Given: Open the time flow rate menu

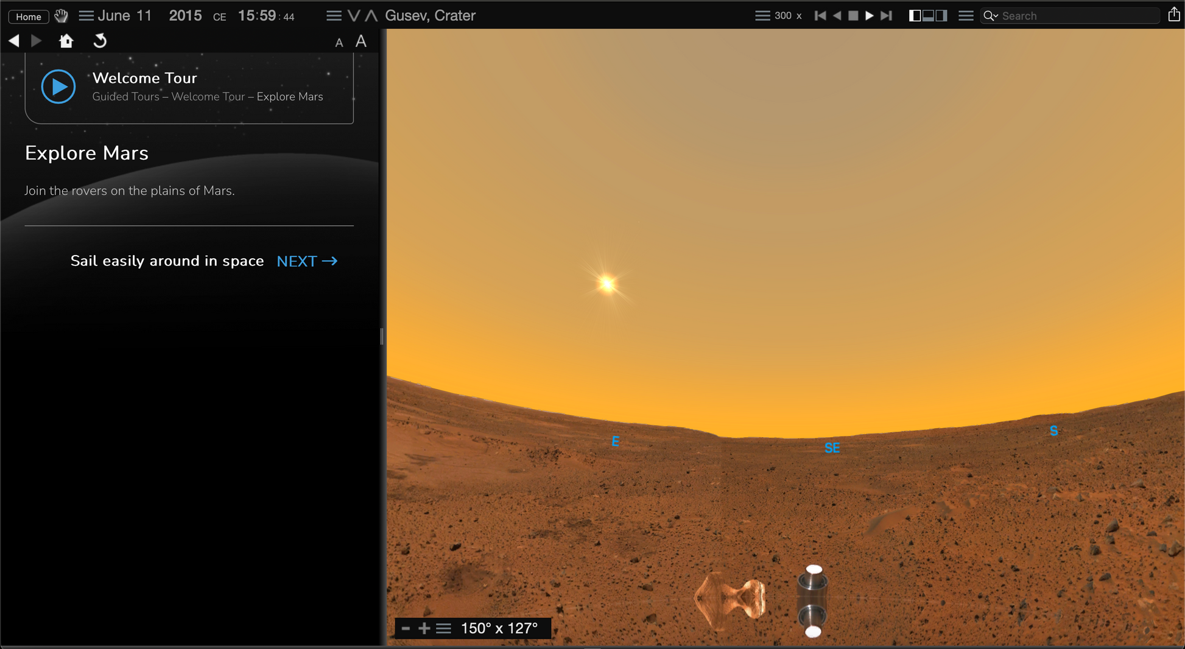Looking at the screenshot, I should 762,16.
